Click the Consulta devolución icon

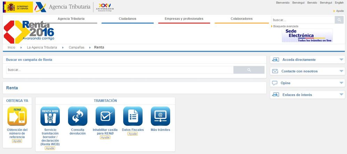click(78, 116)
